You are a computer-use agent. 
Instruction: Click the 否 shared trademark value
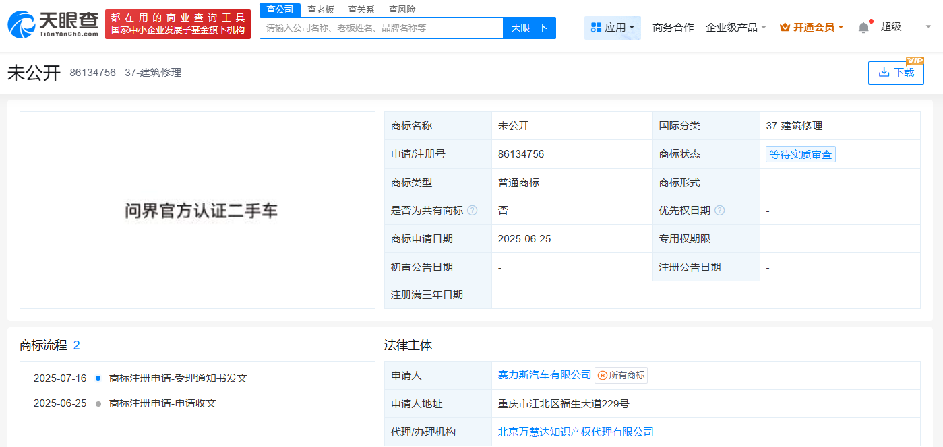tap(503, 211)
